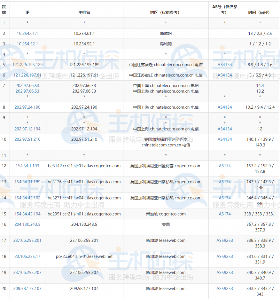Click the 跳数 column header

(4, 9)
